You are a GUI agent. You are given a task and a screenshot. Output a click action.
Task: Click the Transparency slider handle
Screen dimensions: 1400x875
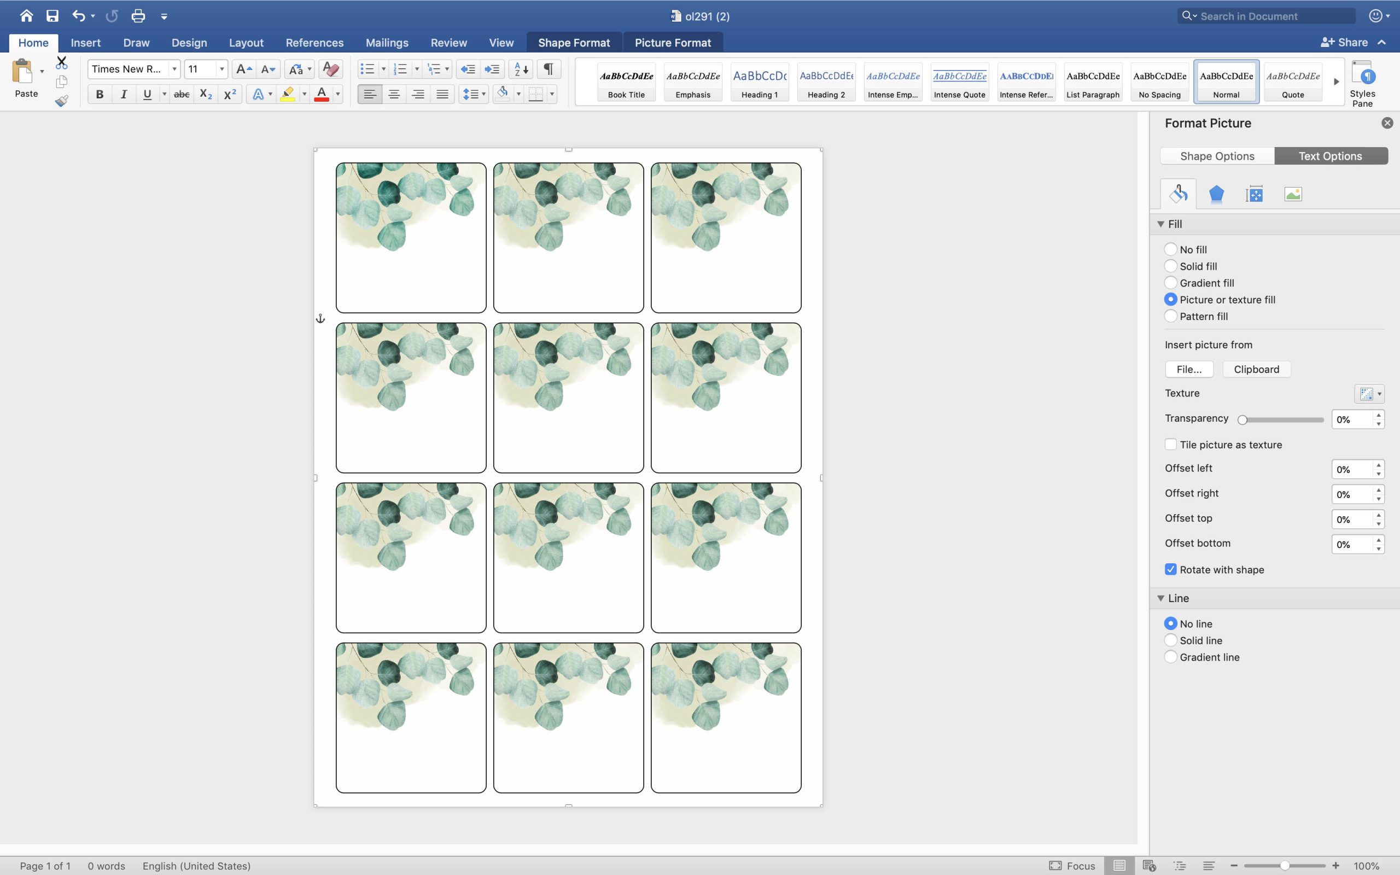(x=1242, y=420)
